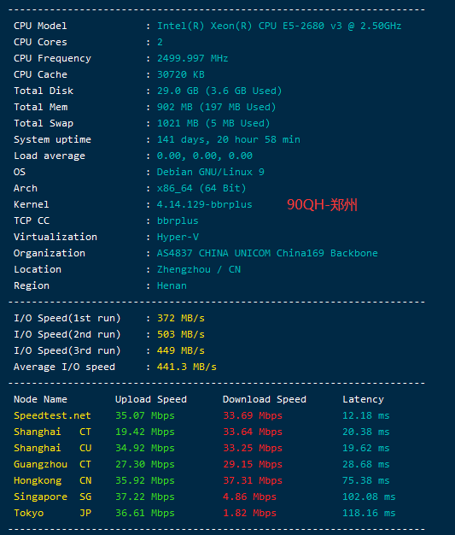This screenshot has height=535, width=455.
Task: Click the Upload Speed column header
Action: coord(150,399)
